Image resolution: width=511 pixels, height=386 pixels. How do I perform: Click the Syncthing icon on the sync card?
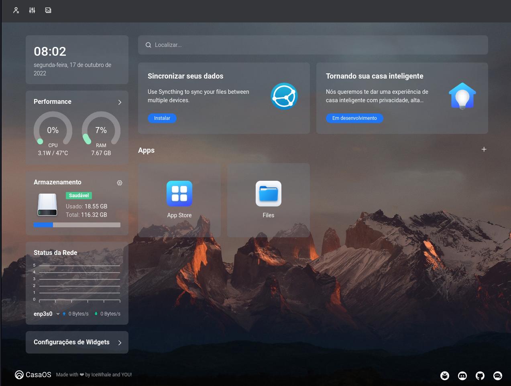[284, 96]
